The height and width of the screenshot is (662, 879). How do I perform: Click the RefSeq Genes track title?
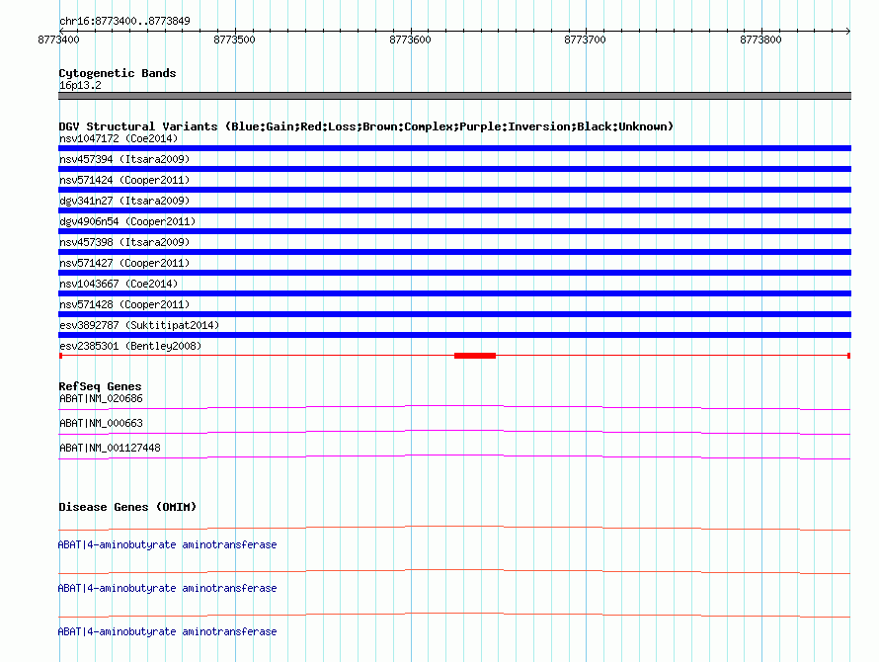point(100,386)
